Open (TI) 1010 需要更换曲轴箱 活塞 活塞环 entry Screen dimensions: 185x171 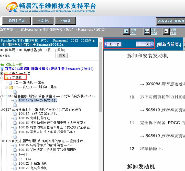[47, 96]
